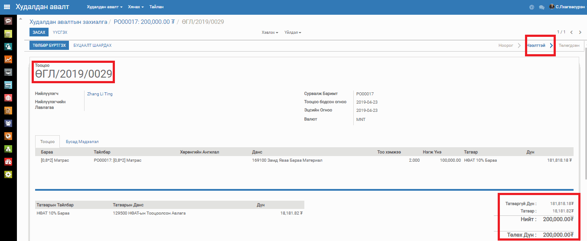The image size is (587, 241).
Task: Go to the next record arrow
Action: point(580,32)
